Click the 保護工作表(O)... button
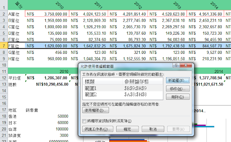This screenshot has width=231, height=142. (98, 129)
